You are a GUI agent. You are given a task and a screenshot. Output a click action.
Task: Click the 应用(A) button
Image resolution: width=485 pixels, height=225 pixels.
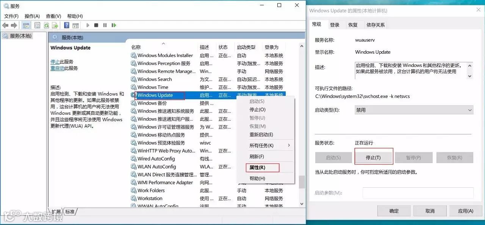click(466, 211)
